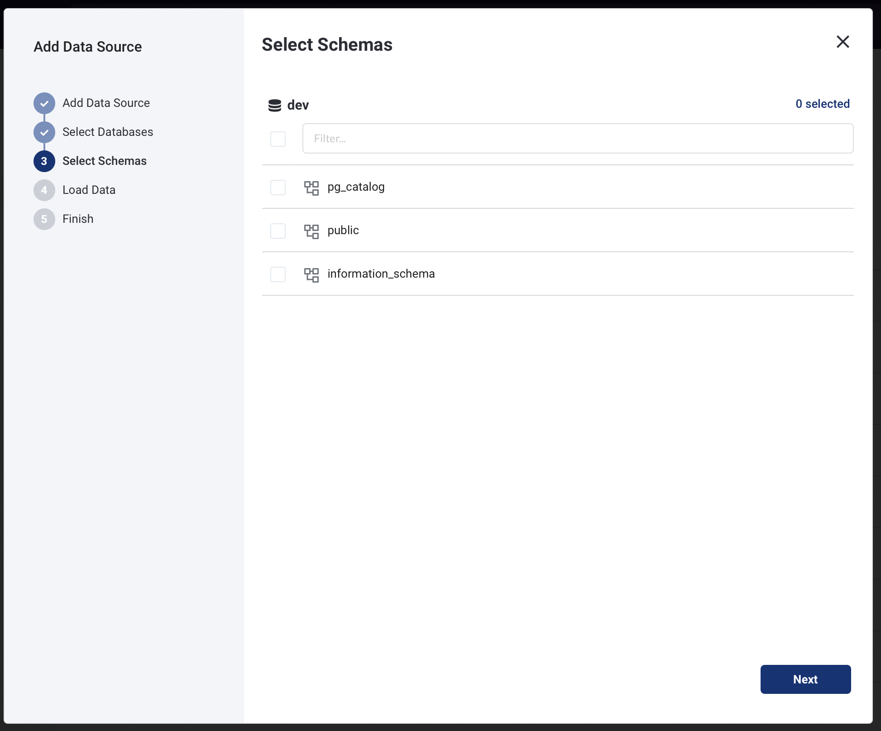Click the public schema icon
This screenshot has width=881, height=731.
coord(311,231)
